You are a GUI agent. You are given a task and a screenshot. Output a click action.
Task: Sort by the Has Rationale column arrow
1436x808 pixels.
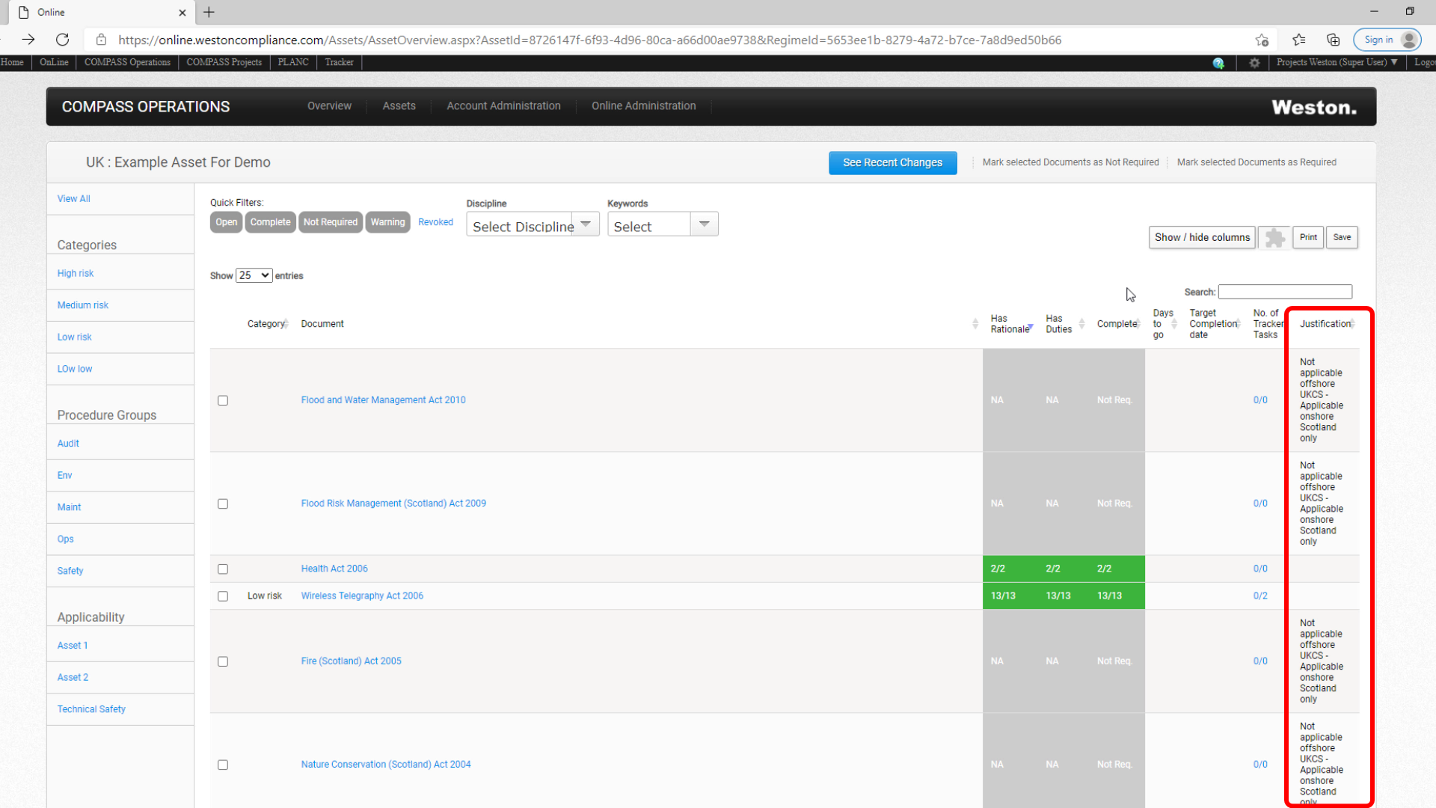tap(1031, 328)
